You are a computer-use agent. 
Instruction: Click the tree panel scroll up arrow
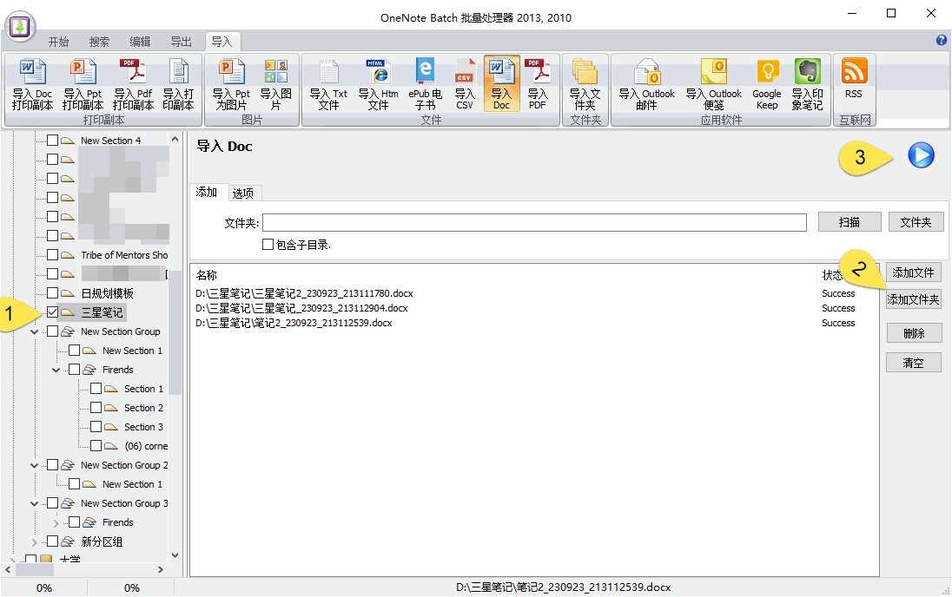coord(175,139)
